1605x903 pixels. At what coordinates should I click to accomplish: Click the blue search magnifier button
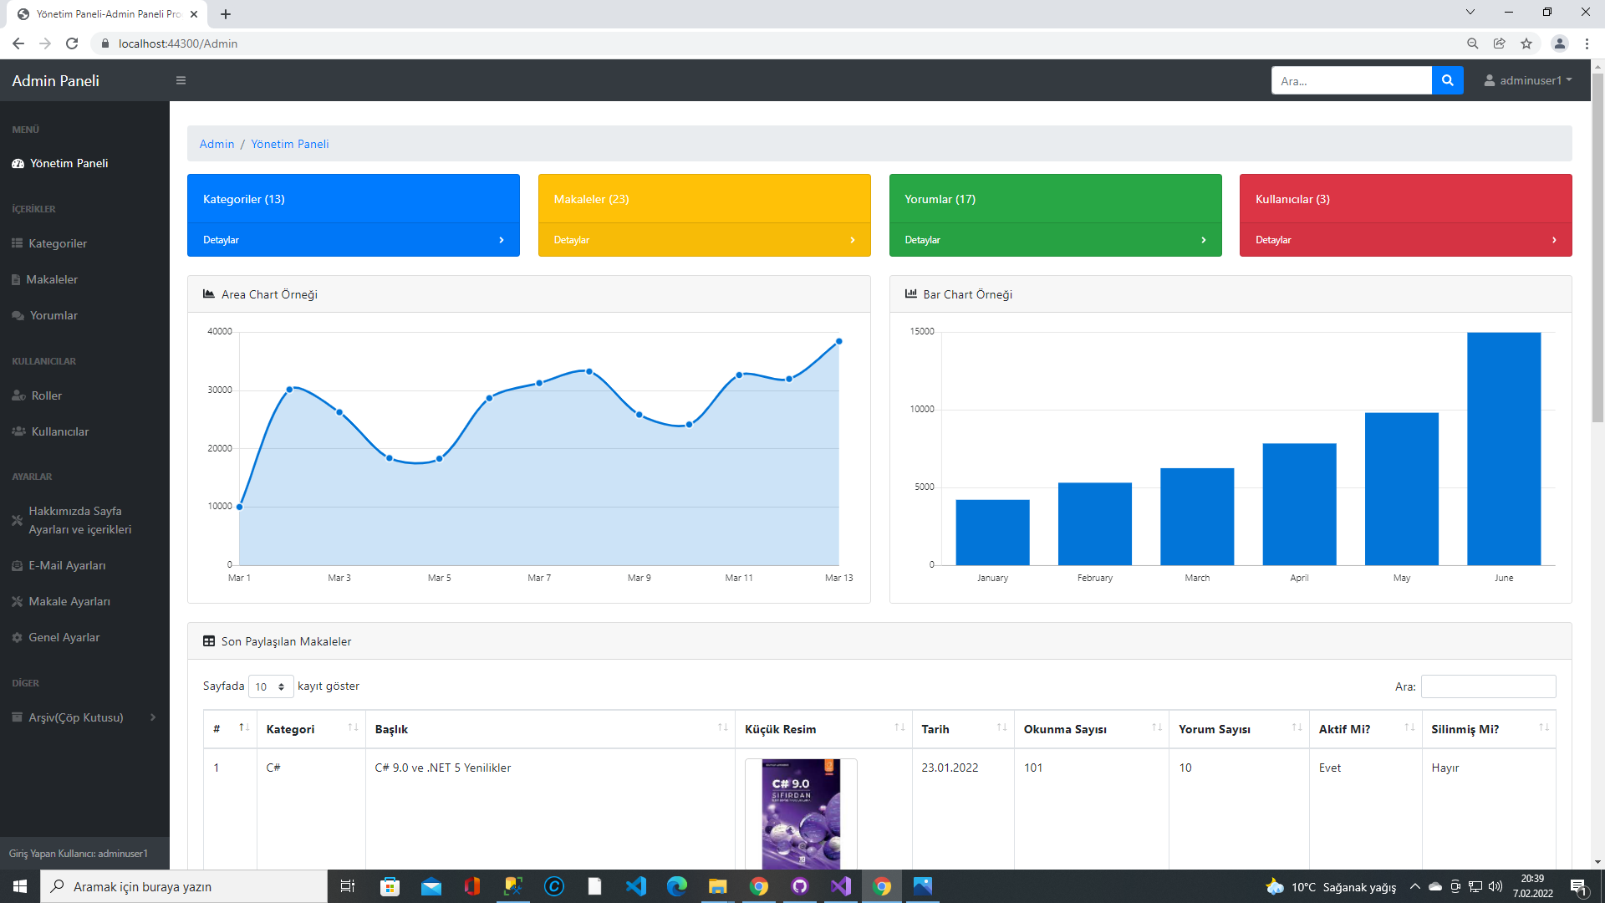1447,80
